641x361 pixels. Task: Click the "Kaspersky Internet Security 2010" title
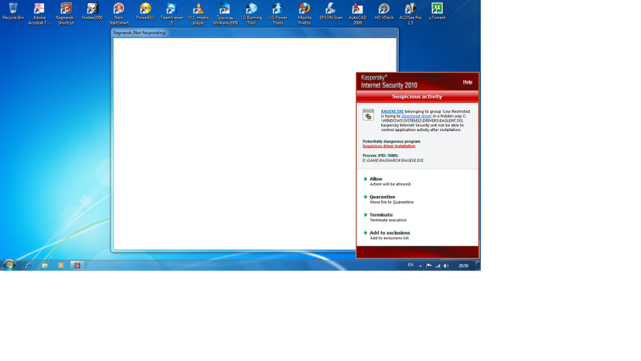tap(389, 82)
